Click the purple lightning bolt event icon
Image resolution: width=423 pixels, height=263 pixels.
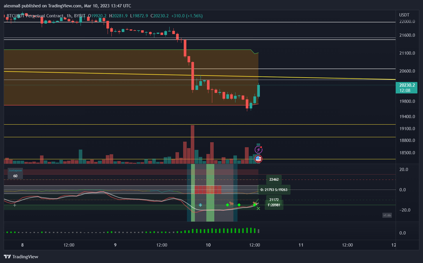pos(258,150)
